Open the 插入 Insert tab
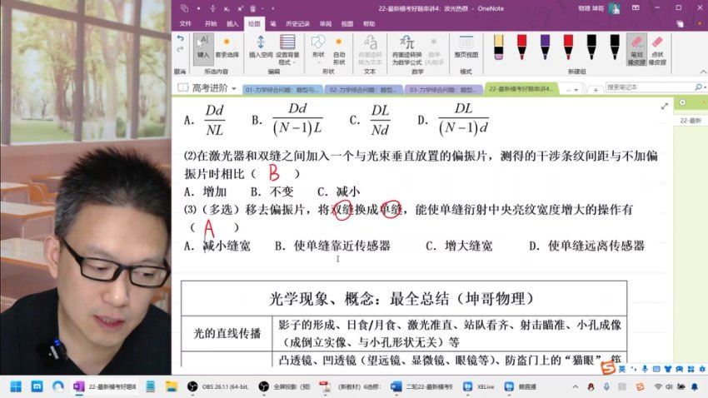 coord(232,23)
